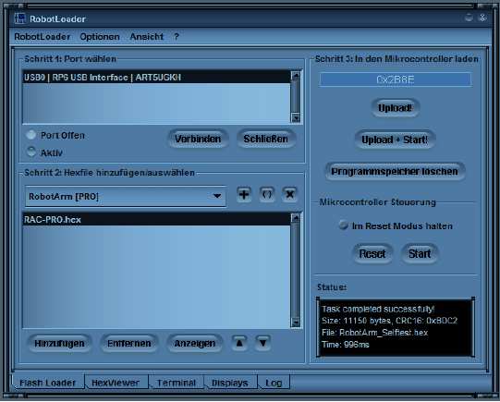Click the Programmspeicher löschen button

point(395,172)
